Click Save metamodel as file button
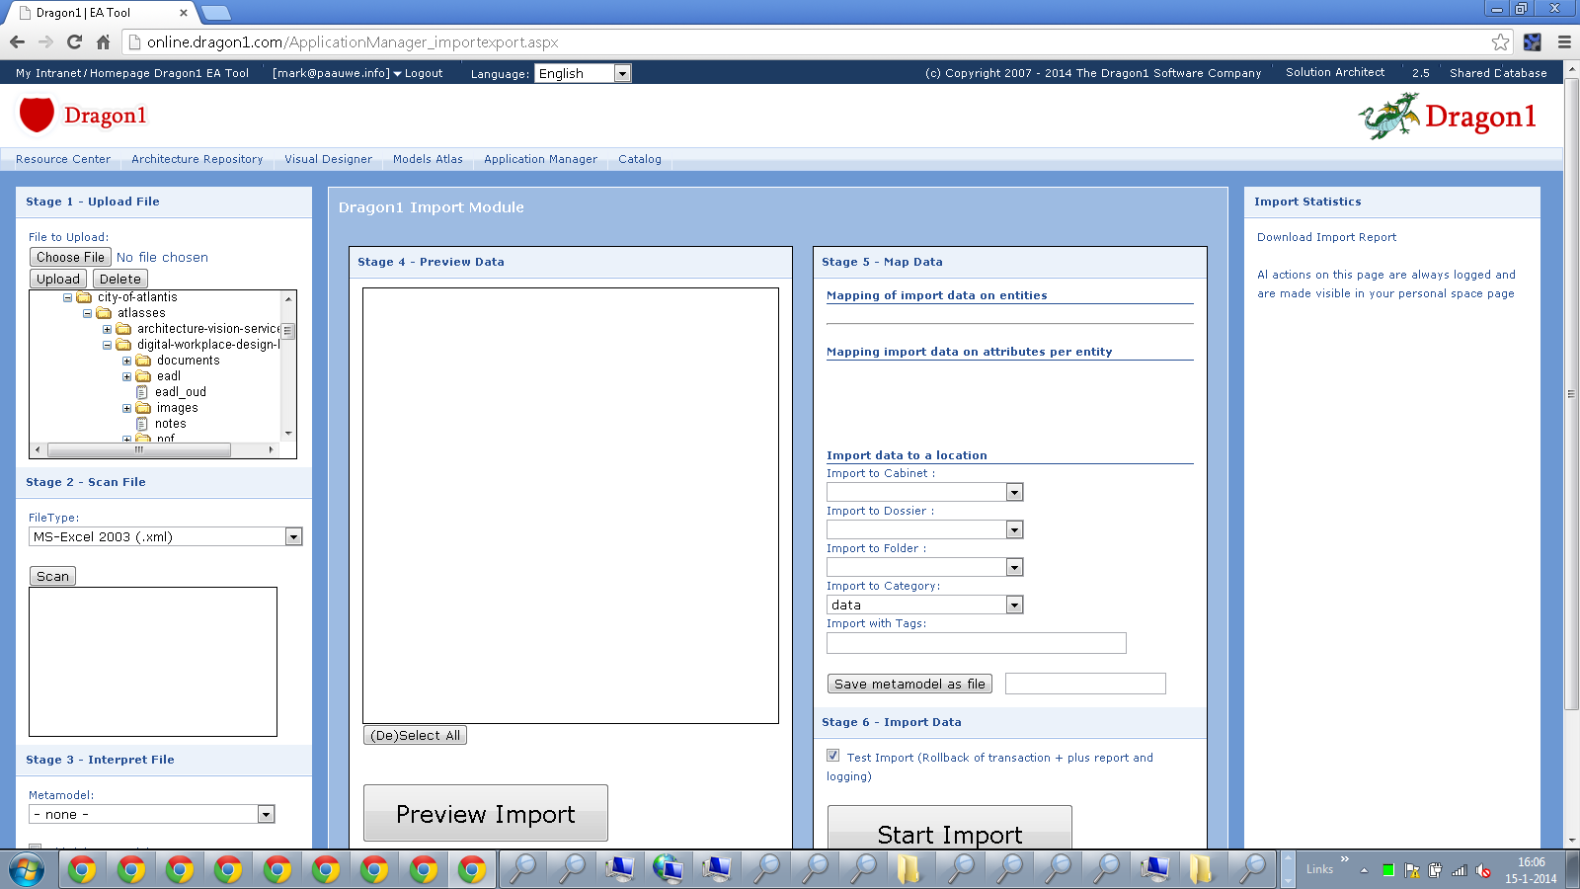This screenshot has height=889, width=1580. [909, 684]
